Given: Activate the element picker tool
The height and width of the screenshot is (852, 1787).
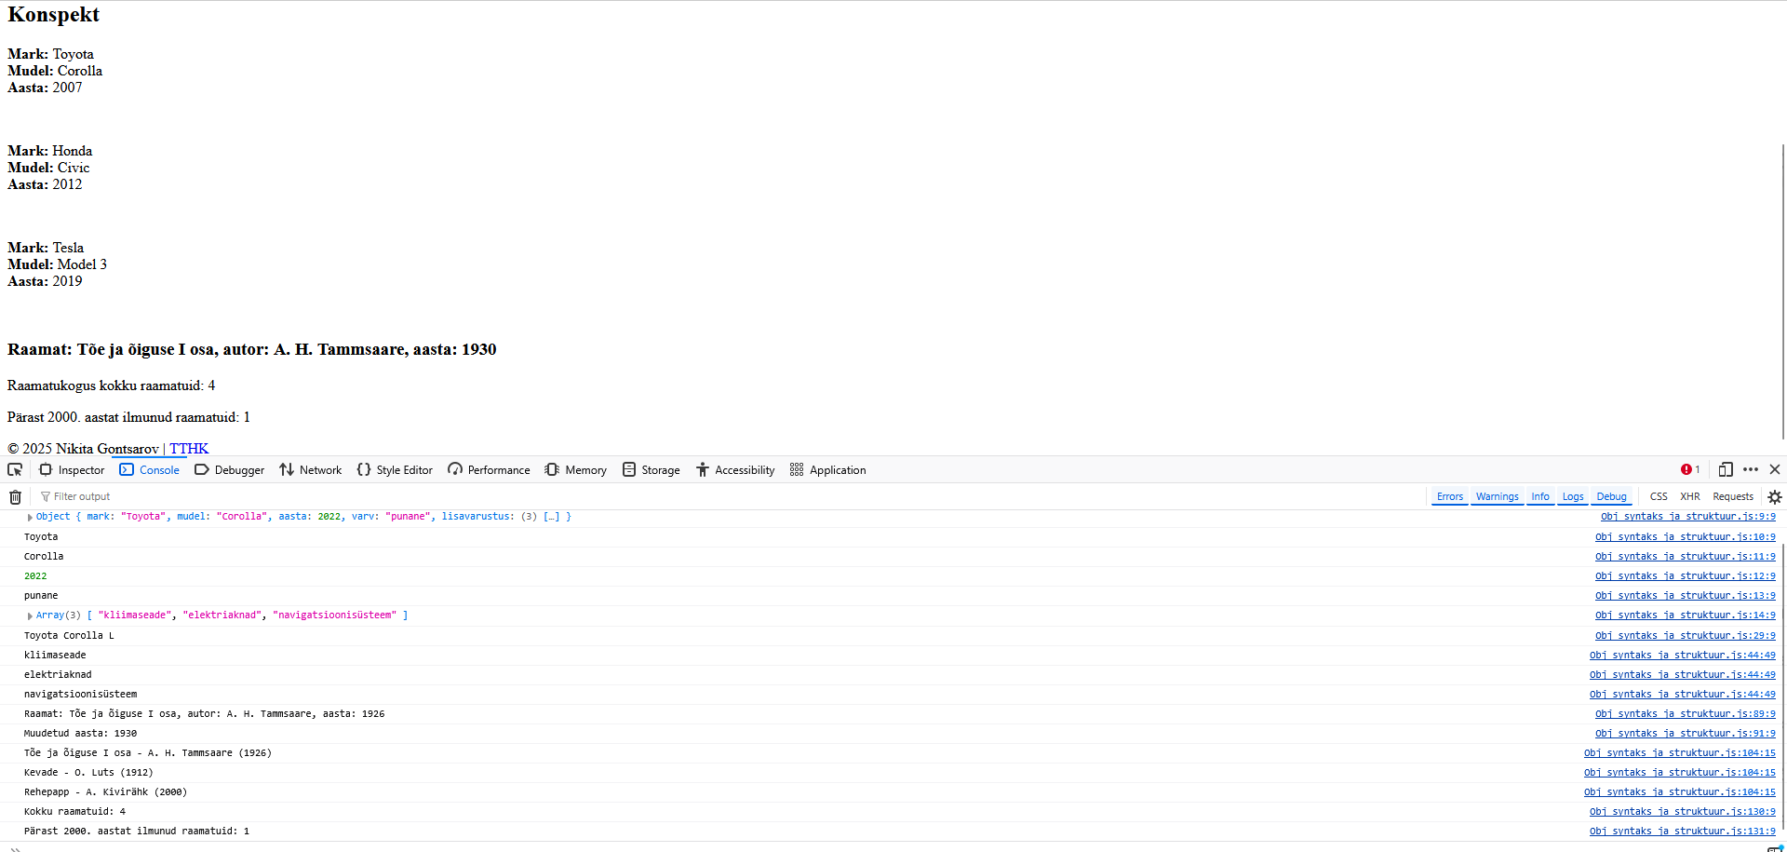Looking at the screenshot, I should pos(15,470).
